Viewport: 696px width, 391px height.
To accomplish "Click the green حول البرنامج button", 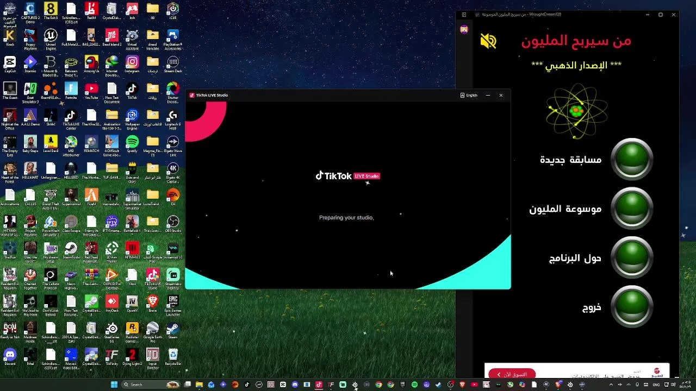I will (631, 257).
